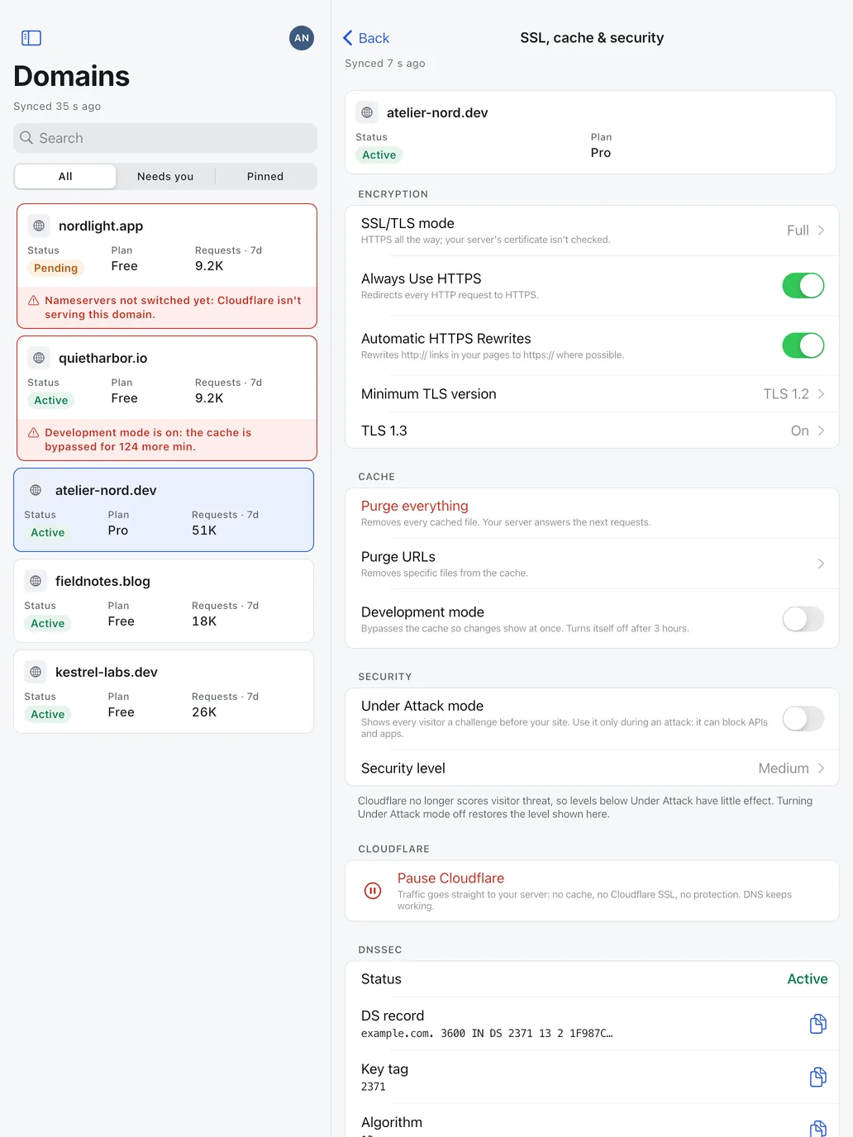Open Security level Medium selector

592,768
